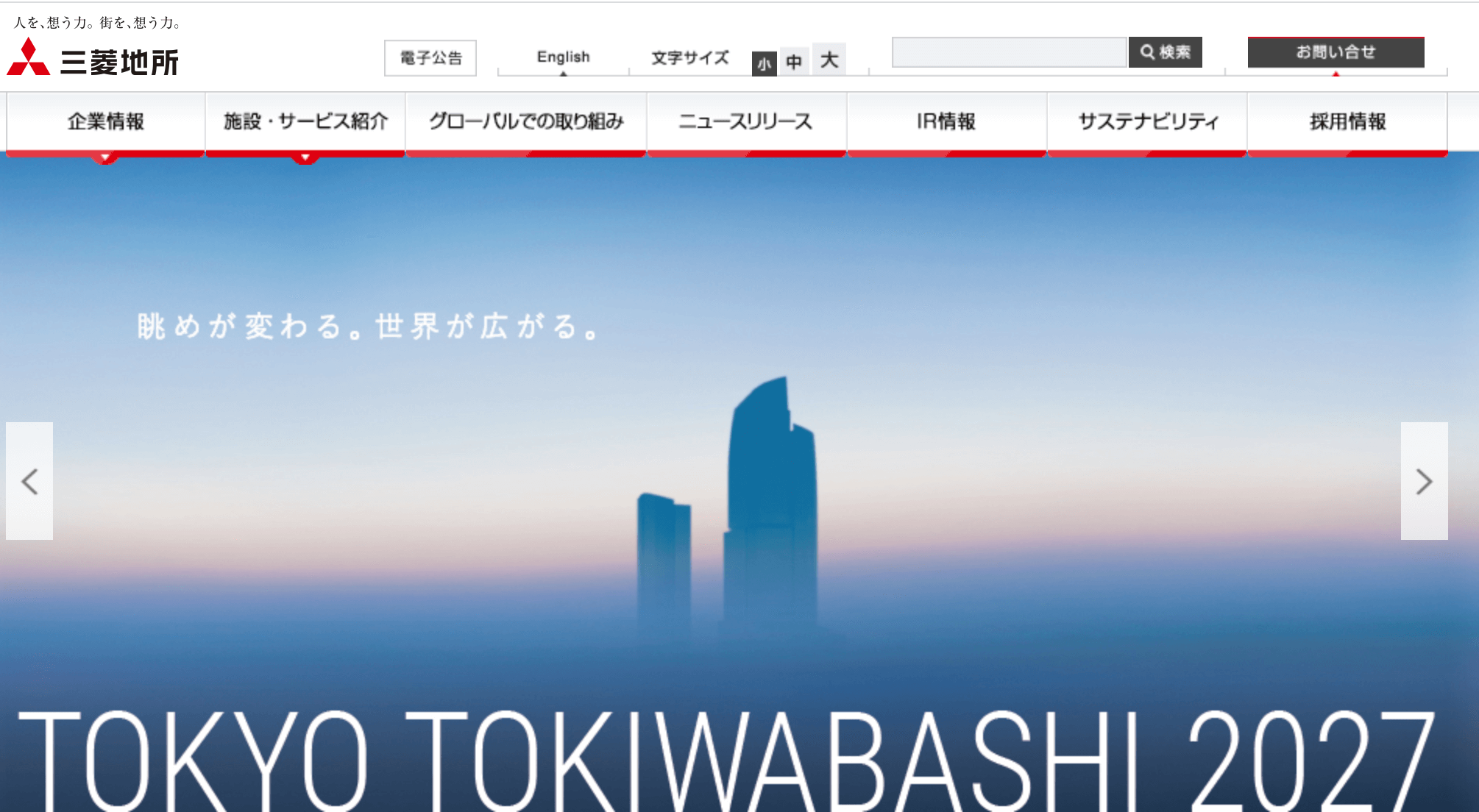The width and height of the screenshot is (1479, 812).
Task: Click the Mitsubishi Estate logo
Action: tap(93, 59)
